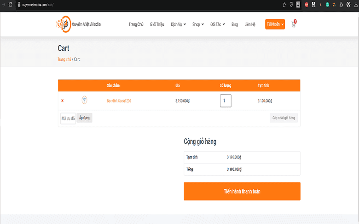The image size is (359, 224).
Task: Click the AdBlock Plus extension icon
Action: 307,5
